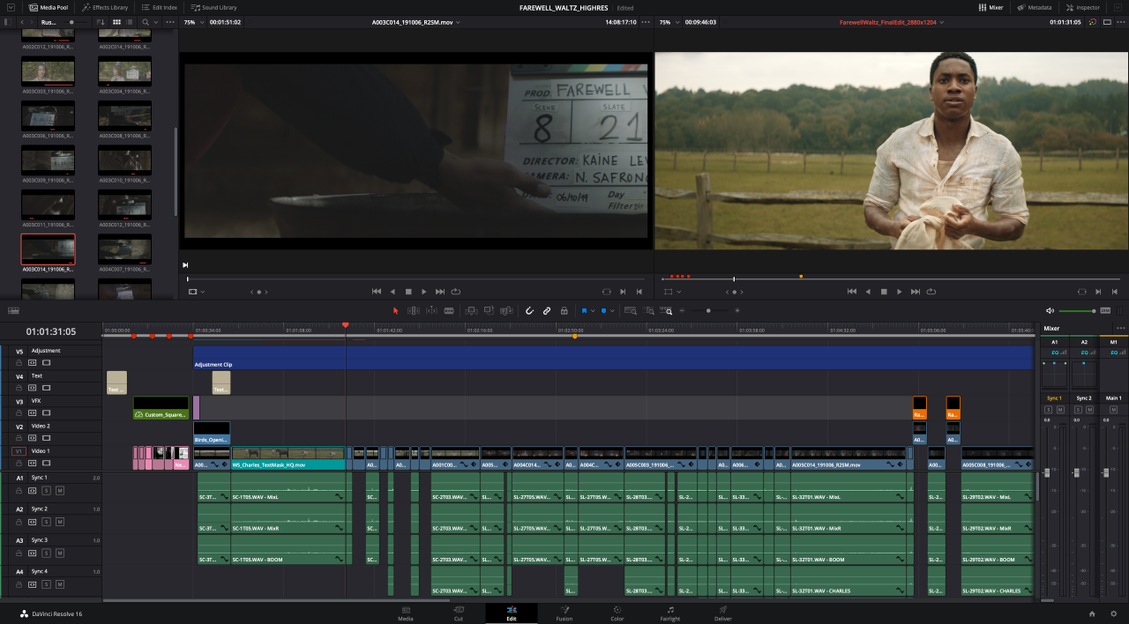Viewport: 1129px width, 624px height.
Task: Open Timeline View Options icon
Action: tap(13, 310)
